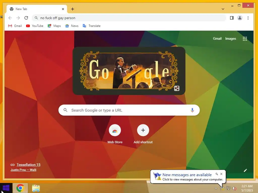258x193 pixels.
Task: Open the Maps bookmark
Action: tap(54, 26)
